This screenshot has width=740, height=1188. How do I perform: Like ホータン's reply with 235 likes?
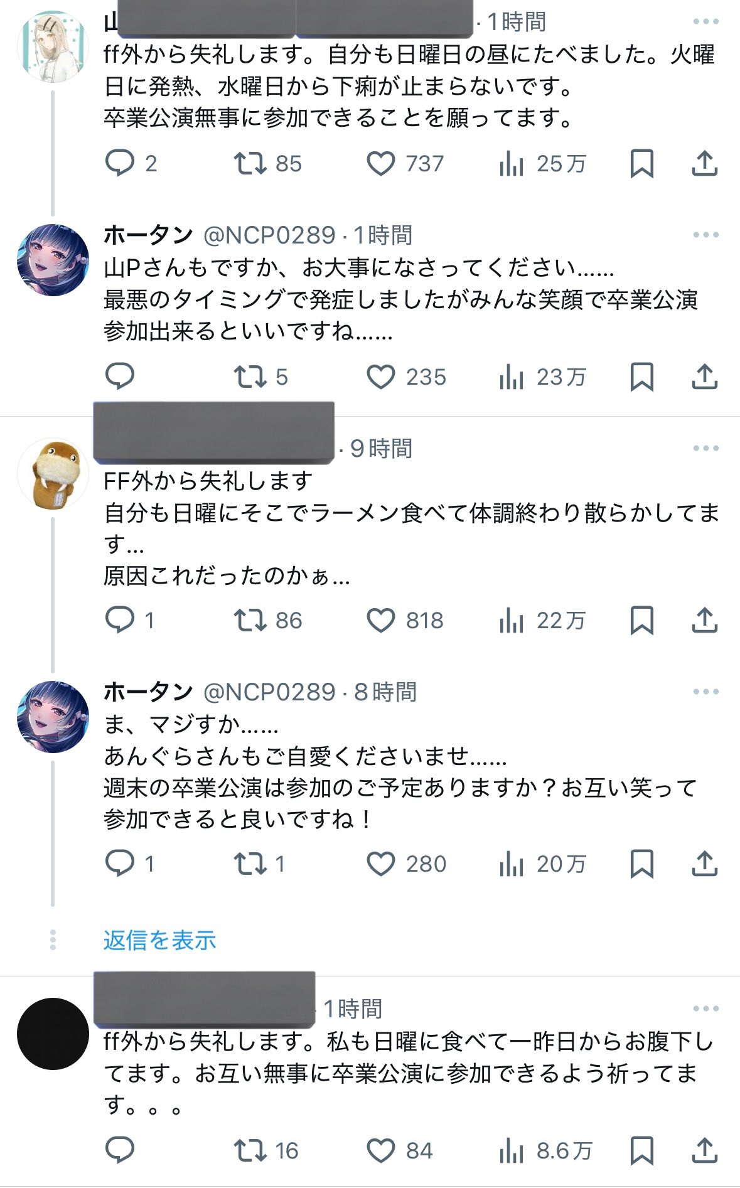380,377
